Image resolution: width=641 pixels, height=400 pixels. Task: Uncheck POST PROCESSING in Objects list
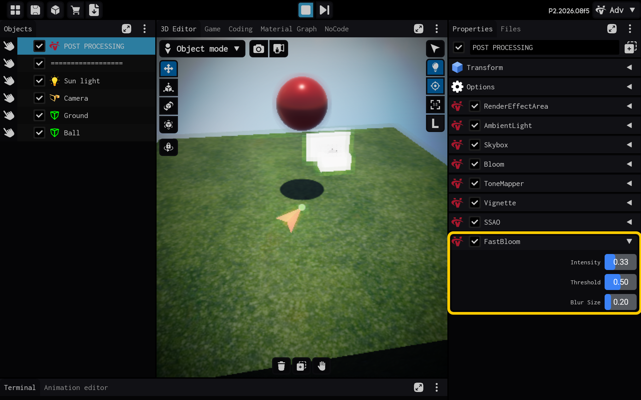click(x=39, y=46)
